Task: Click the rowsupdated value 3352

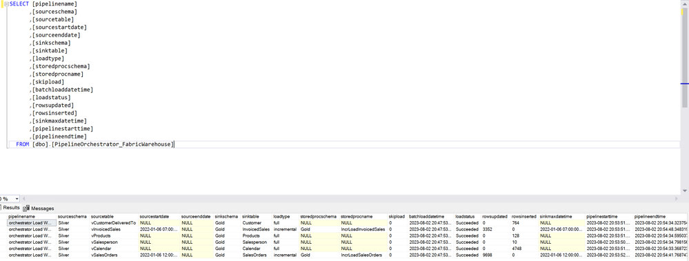Action: (496, 229)
